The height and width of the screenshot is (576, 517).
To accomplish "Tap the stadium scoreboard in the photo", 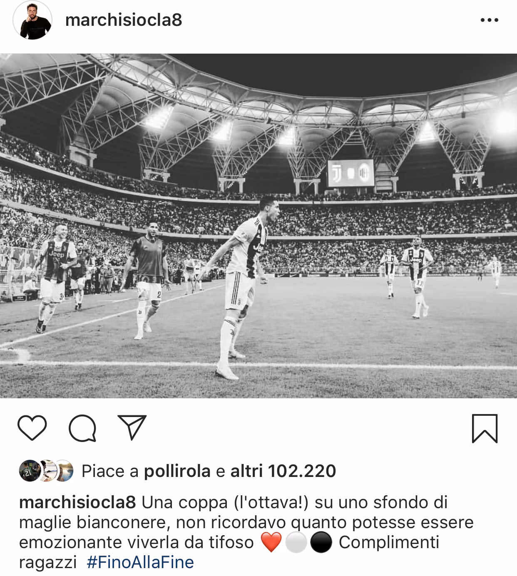I will click(x=350, y=173).
